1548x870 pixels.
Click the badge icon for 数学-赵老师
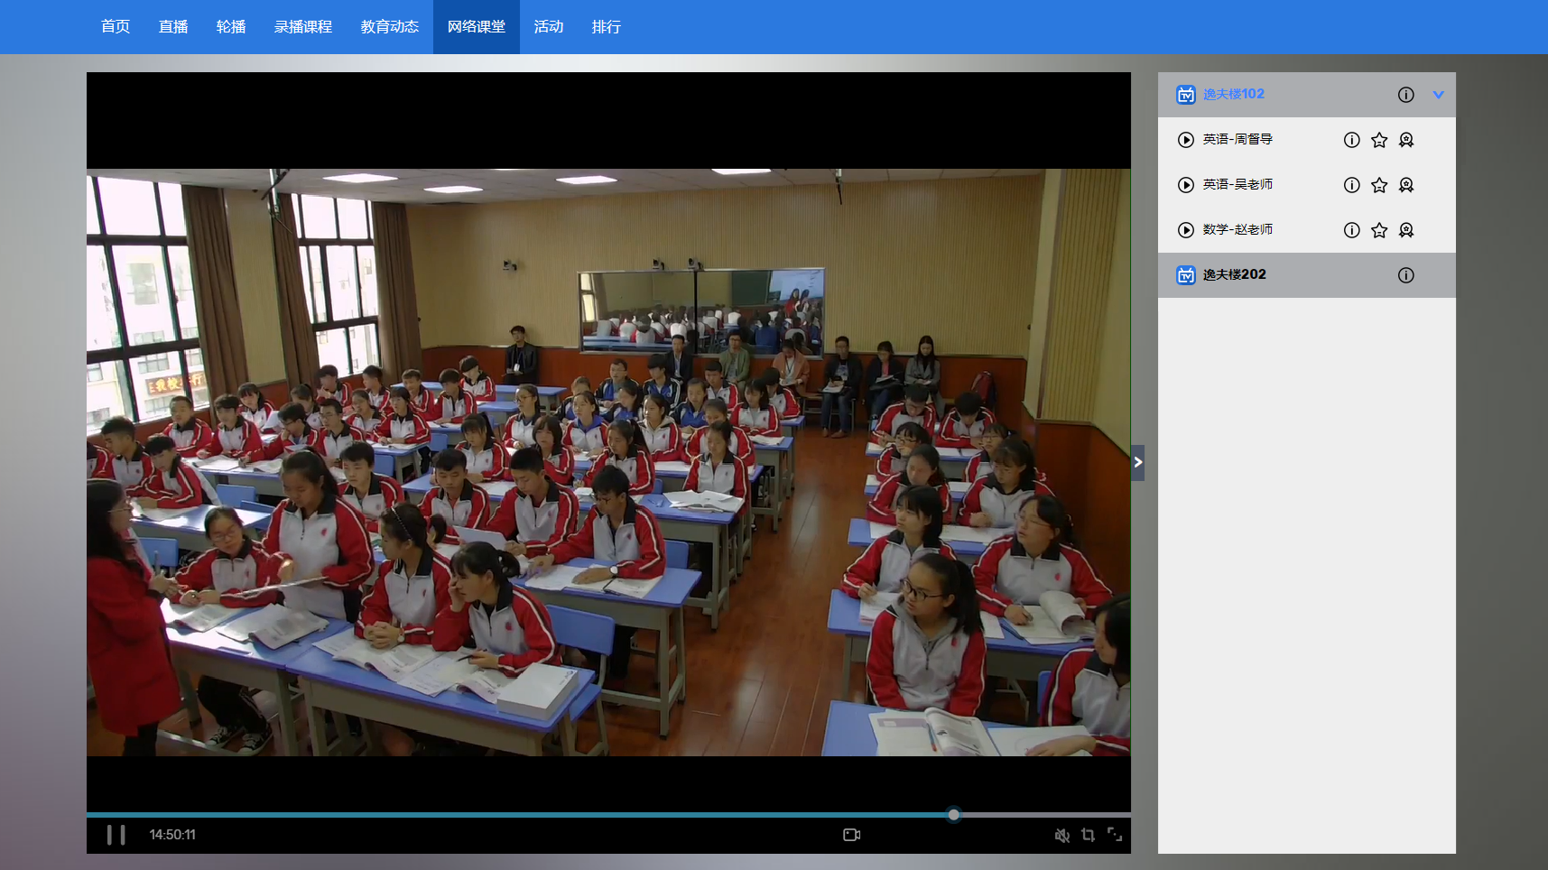coord(1406,230)
